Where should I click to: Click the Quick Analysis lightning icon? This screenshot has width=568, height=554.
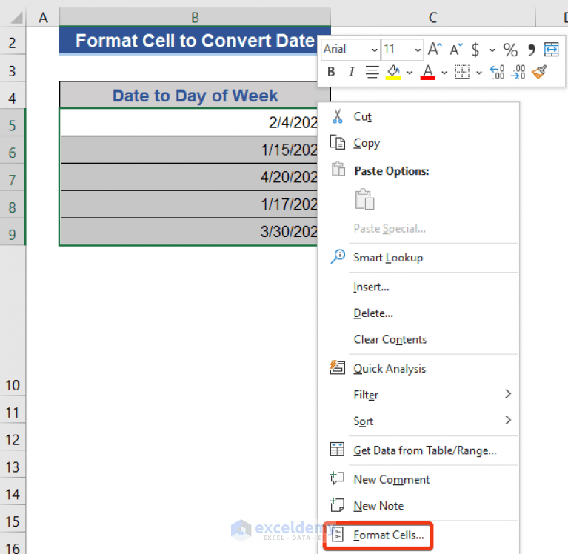tap(337, 367)
